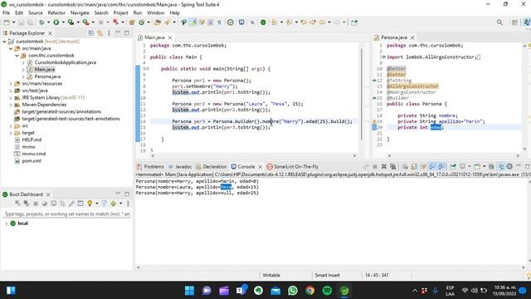531x299 pixels.
Task: Toggle Word Wrap in Console toolbar
Action: 423,166
